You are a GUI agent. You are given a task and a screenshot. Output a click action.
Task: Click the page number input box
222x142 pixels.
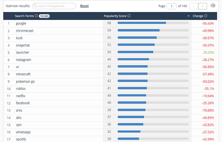click(x=172, y=6)
